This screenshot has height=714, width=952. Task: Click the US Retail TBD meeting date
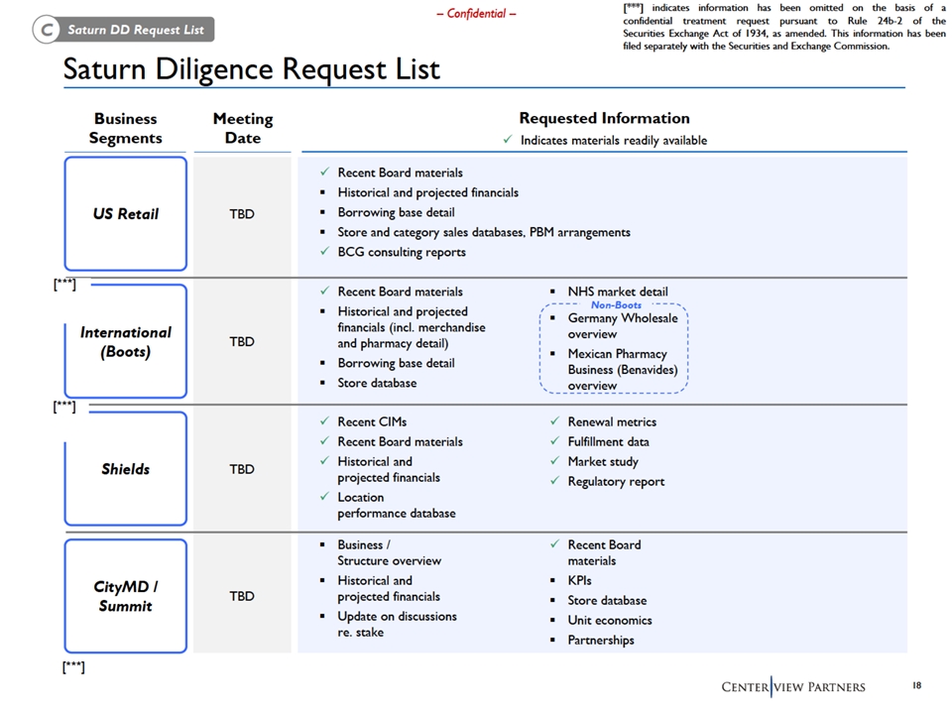point(242,214)
